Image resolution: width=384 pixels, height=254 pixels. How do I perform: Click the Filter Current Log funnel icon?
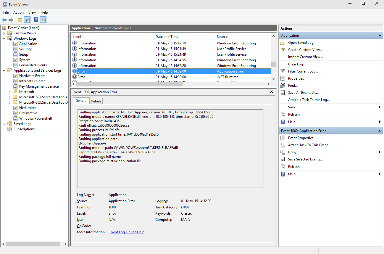(283, 71)
